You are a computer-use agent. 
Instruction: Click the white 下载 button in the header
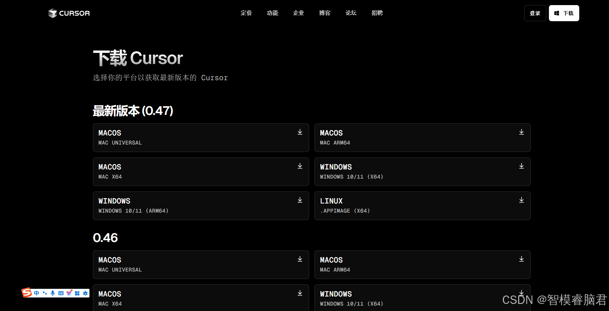564,13
